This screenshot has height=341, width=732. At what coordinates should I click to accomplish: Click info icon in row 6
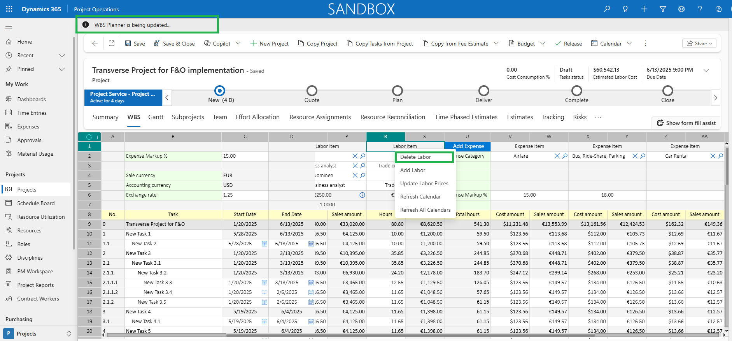click(x=362, y=195)
